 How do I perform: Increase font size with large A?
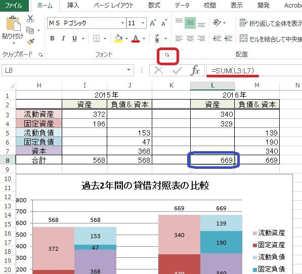(153, 23)
